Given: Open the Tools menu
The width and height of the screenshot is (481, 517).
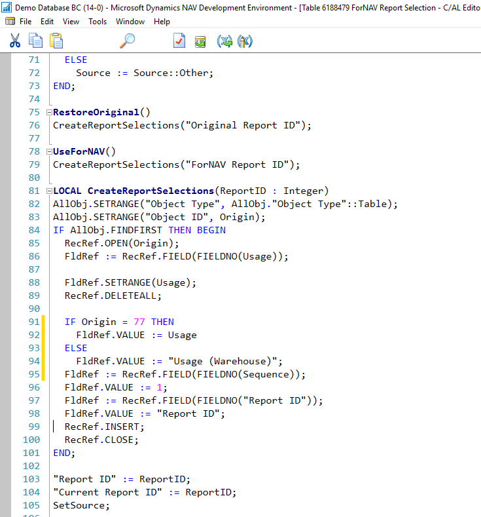Looking at the screenshot, I should (x=98, y=22).
